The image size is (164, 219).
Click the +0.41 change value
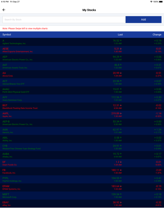pos(158,178)
